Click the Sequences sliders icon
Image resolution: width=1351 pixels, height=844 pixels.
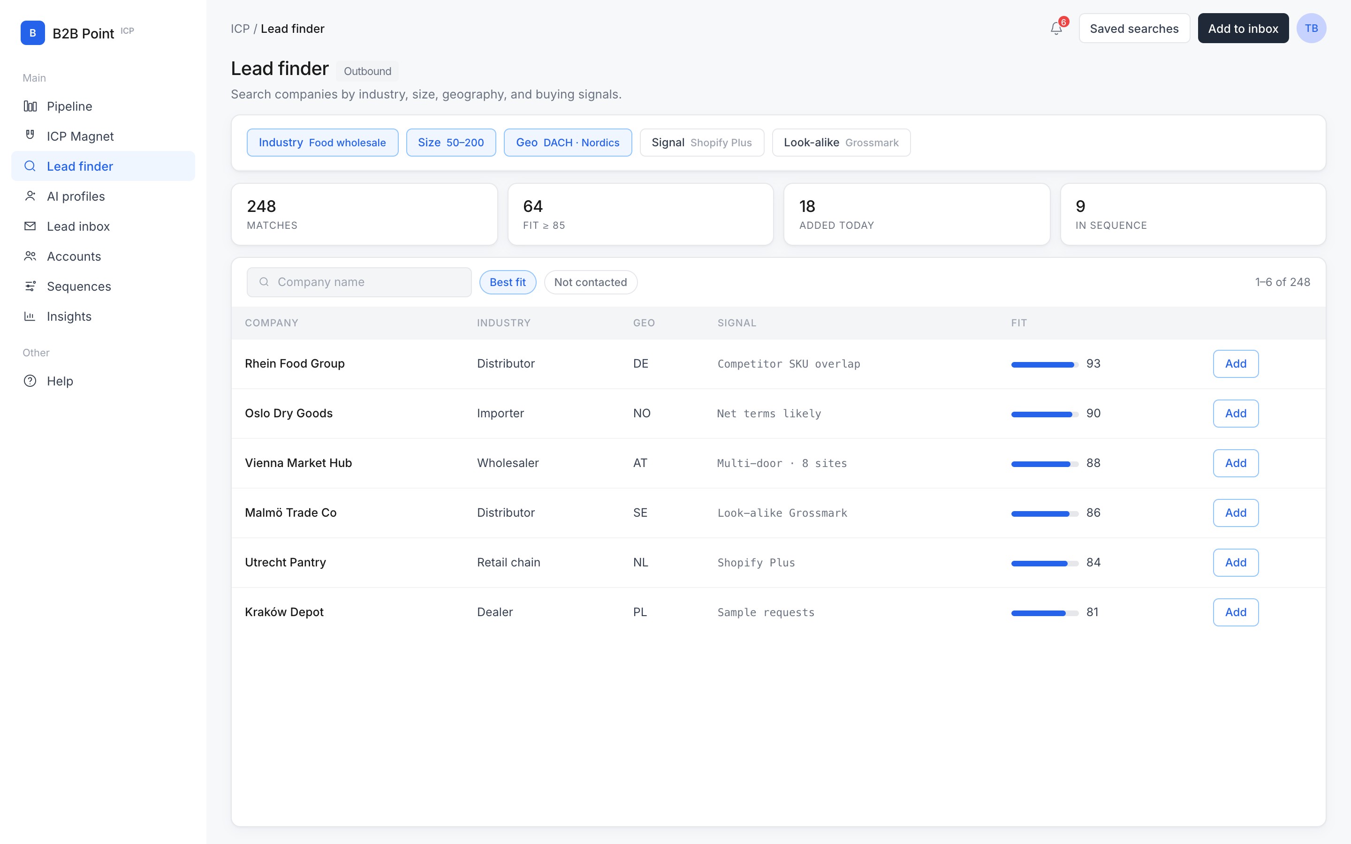(30, 286)
